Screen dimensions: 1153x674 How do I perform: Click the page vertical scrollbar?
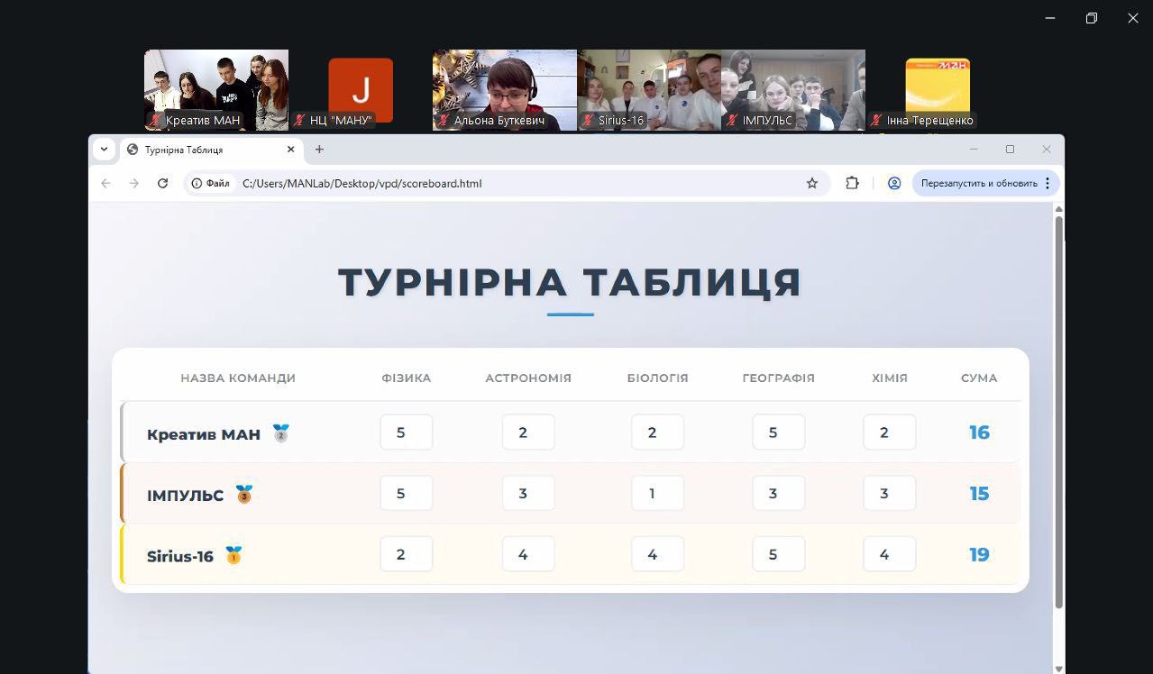coord(1058,405)
